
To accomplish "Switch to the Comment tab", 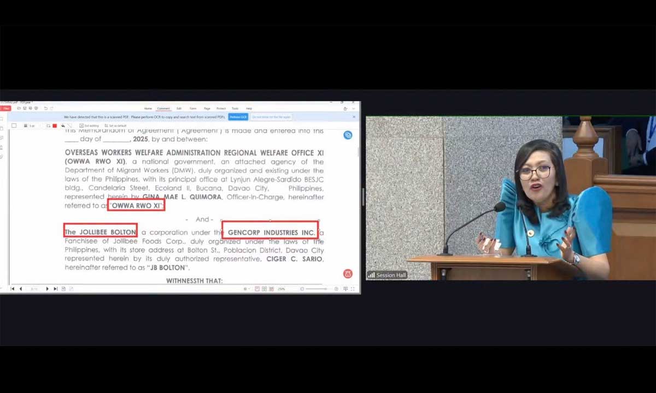I will [x=163, y=109].
